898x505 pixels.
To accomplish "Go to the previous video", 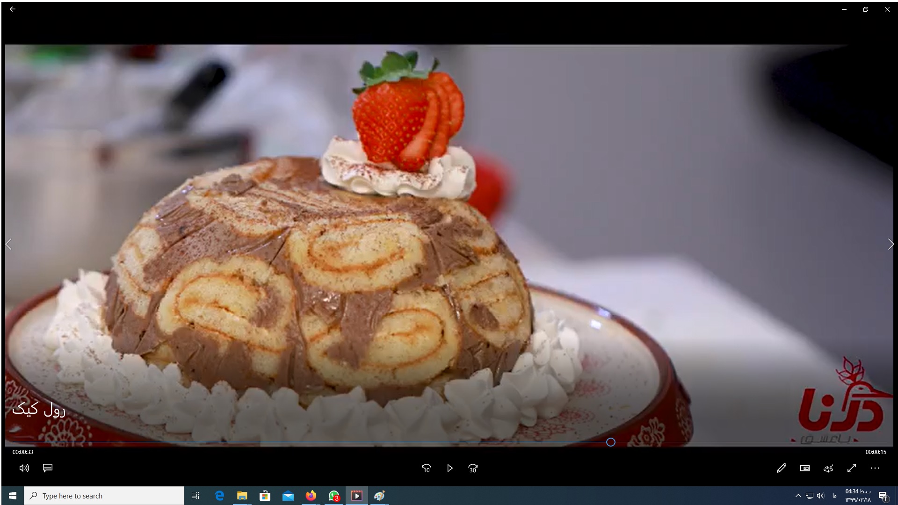I will (8, 244).
